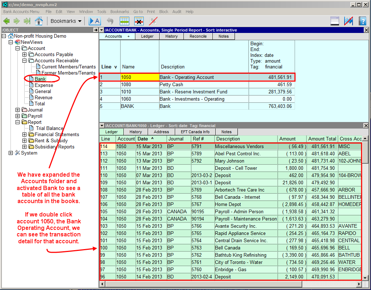Click the blue play-A toolbar icon
The image size is (371, 290).
(x=94, y=21)
